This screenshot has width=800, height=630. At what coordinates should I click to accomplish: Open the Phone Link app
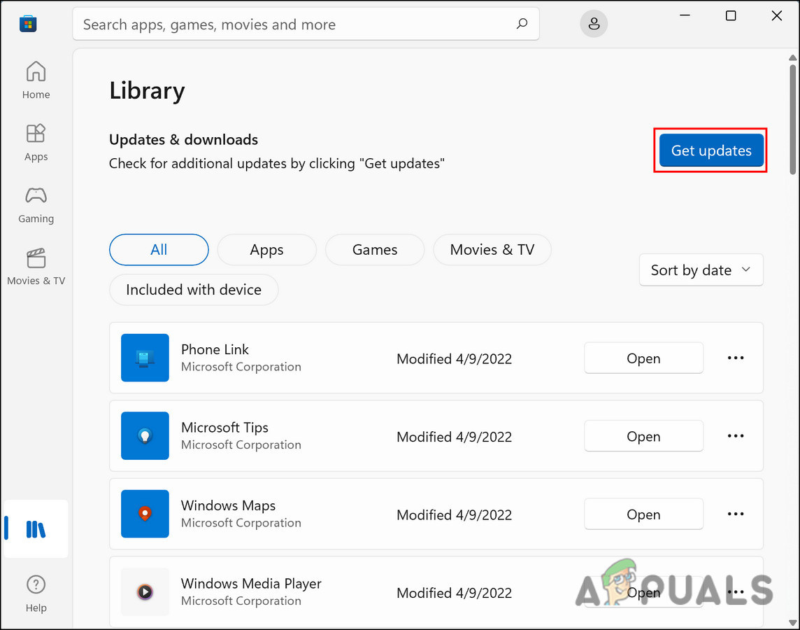tap(643, 358)
